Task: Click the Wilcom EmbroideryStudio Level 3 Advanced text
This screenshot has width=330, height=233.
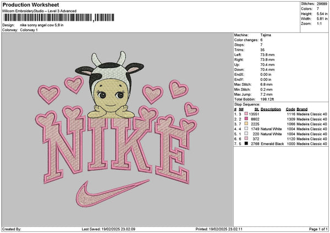Action: click(40, 11)
